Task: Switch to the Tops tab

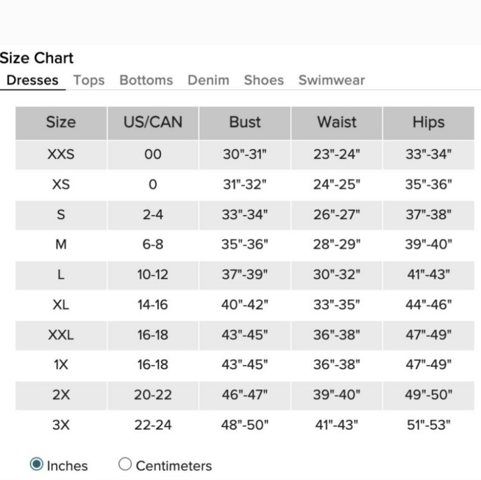Action: [89, 80]
